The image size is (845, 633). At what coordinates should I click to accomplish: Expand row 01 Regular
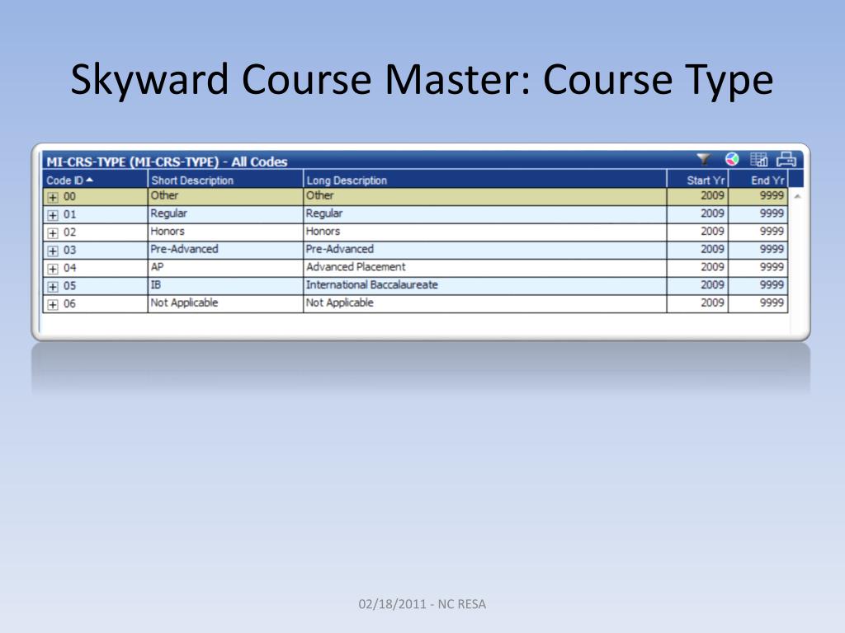tap(53, 215)
